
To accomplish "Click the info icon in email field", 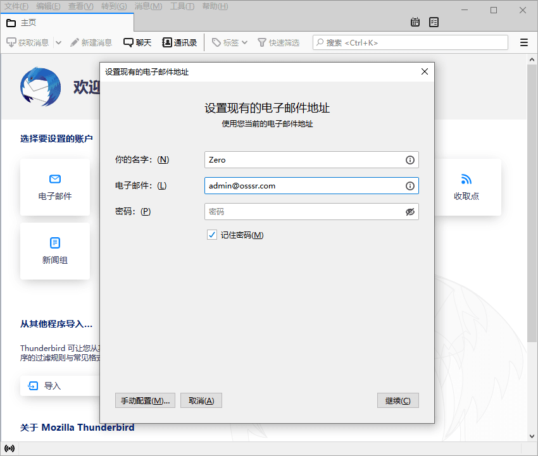I will pyautogui.click(x=410, y=186).
